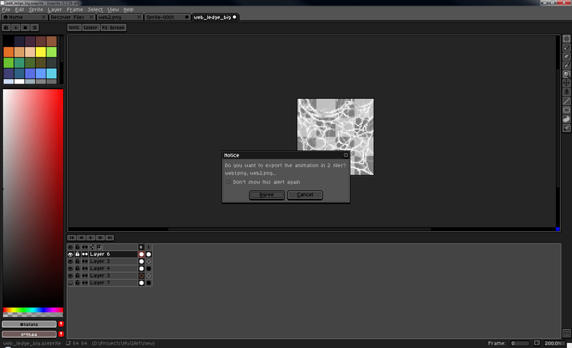Select the Blur tool at toolbar bottom
The height and width of the screenshot is (348, 572).
[566, 128]
